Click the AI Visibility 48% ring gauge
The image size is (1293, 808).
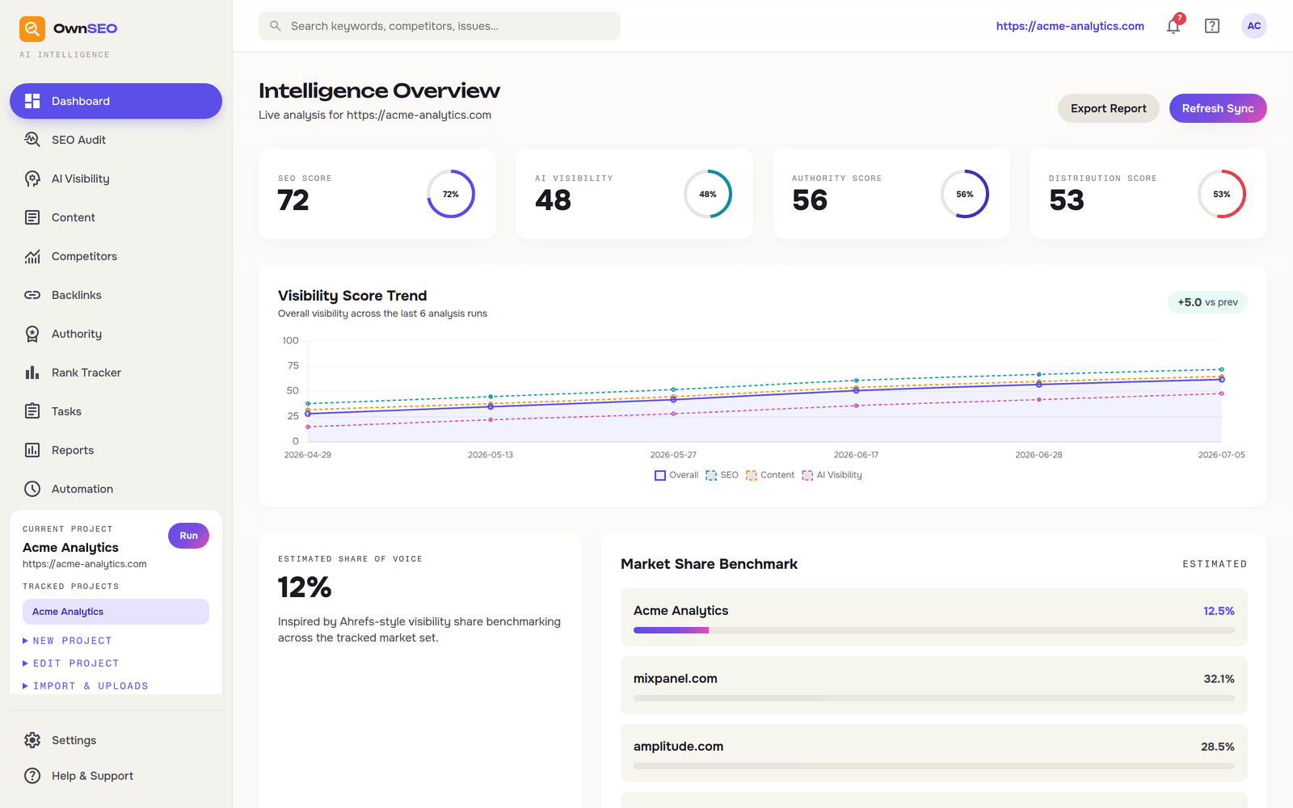point(708,194)
